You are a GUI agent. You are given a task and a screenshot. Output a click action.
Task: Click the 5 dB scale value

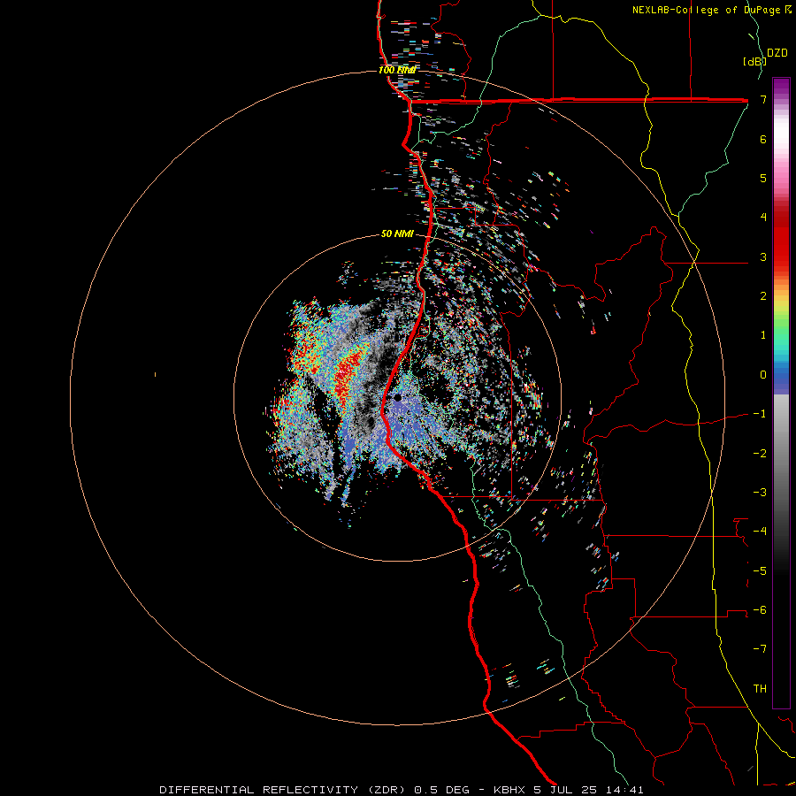pos(763,178)
